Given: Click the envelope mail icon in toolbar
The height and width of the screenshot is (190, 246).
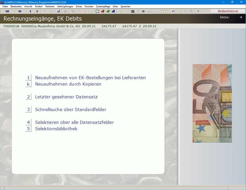Looking at the screenshot, I should [x=165, y=11].
